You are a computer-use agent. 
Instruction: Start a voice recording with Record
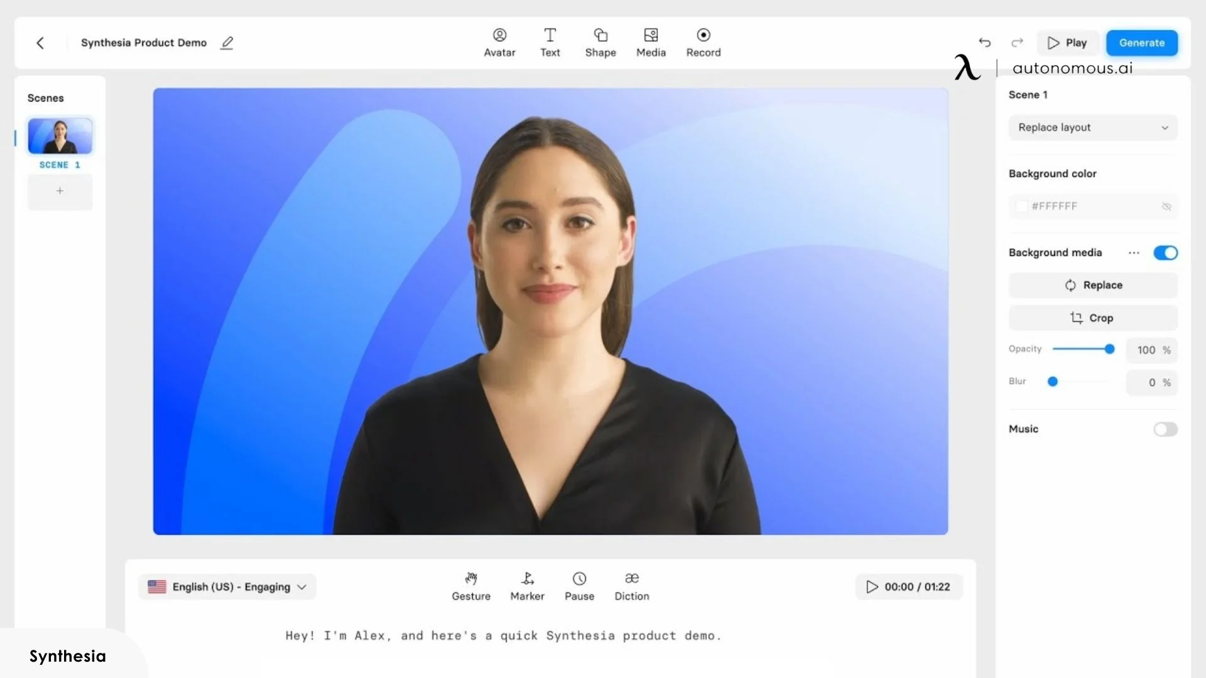[703, 42]
